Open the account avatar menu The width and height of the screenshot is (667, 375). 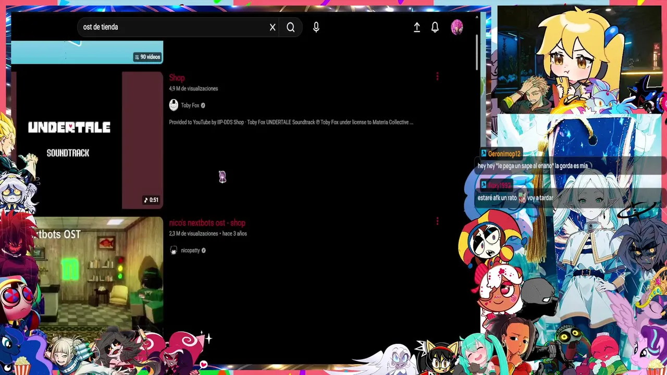point(457,27)
